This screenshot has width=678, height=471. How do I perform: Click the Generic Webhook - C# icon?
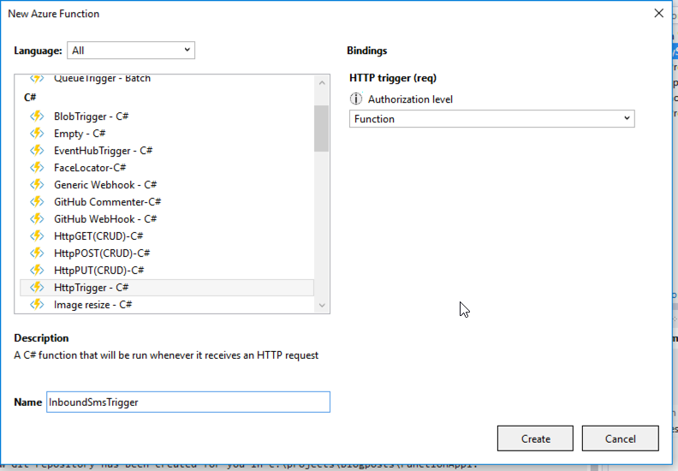[37, 185]
